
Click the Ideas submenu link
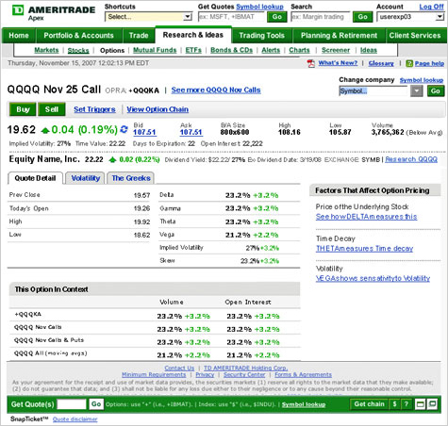[x=369, y=50]
